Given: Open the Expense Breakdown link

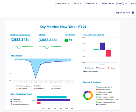Looking at the screenshot, I should (92, 82).
